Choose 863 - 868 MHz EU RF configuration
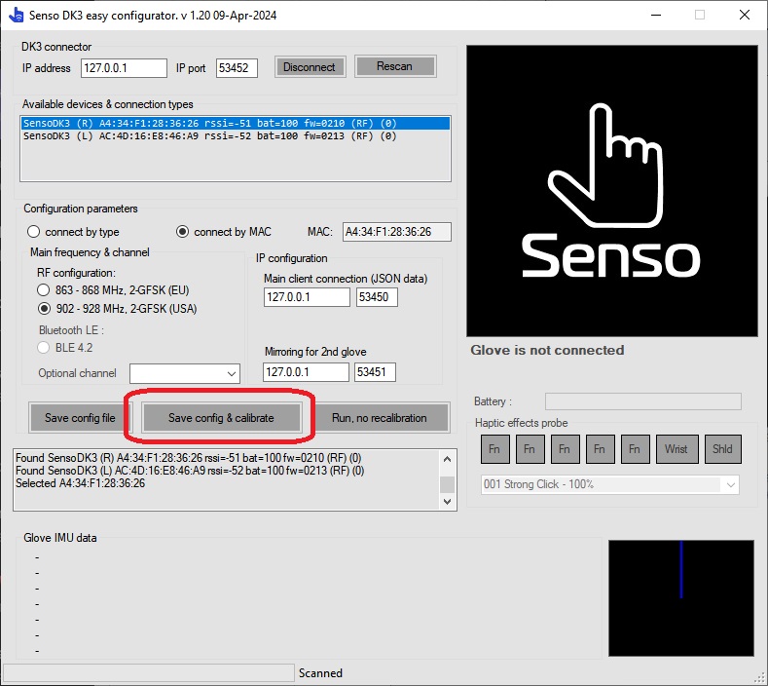The height and width of the screenshot is (686, 768). pyautogui.click(x=44, y=290)
